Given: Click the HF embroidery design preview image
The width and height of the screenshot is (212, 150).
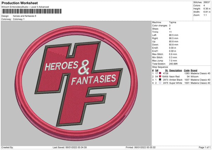Looking at the screenshot, I should point(76,83).
